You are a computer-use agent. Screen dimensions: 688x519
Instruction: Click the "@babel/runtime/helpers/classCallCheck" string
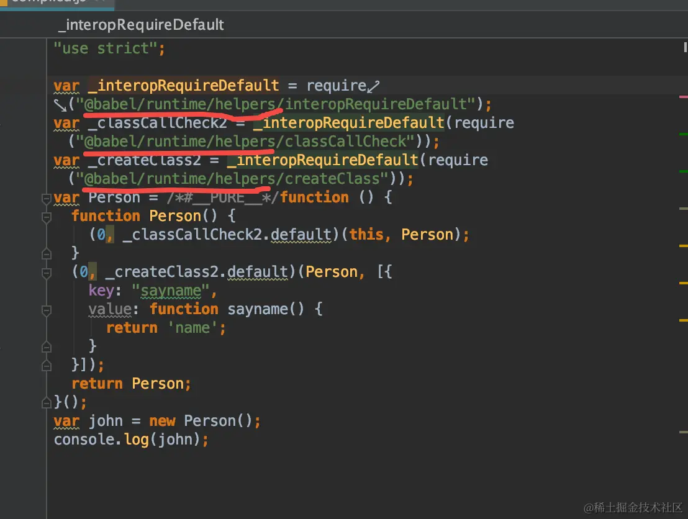tap(245, 142)
